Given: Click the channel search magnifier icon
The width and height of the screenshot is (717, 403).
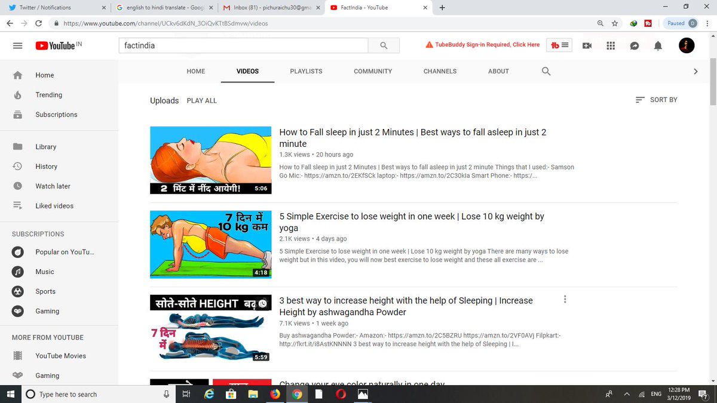Looking at the screenshot, I should click(546, 71).
